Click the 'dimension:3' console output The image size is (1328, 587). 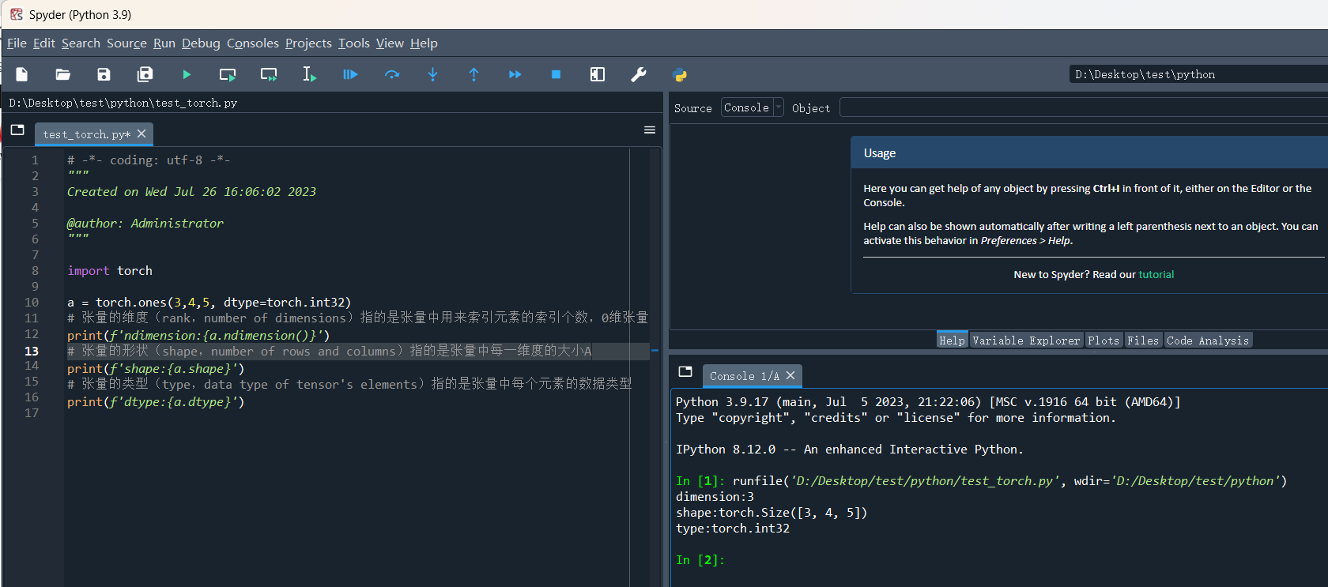point(715,497)
